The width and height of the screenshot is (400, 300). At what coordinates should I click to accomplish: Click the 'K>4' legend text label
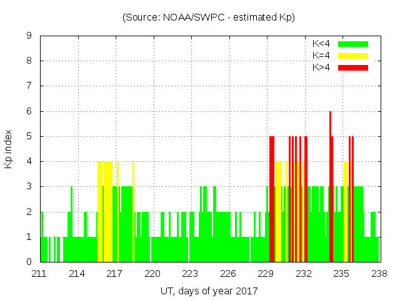[x=321, y=67]
